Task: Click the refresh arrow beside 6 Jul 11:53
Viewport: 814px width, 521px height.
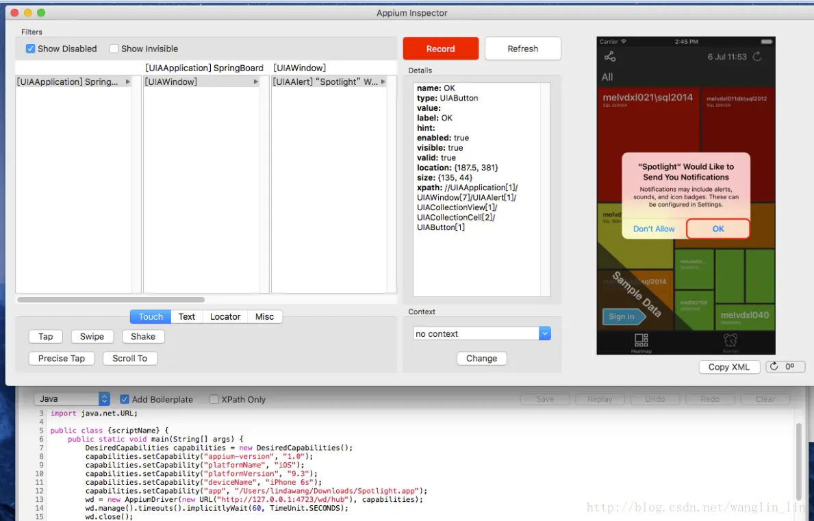Action: click(x=757, y=57)
